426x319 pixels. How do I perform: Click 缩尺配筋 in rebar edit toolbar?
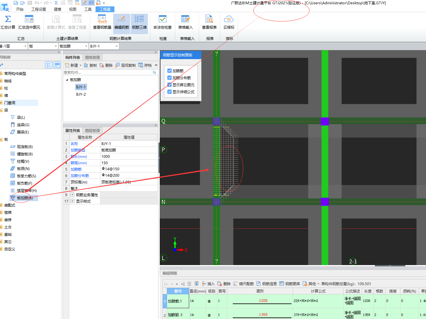[244, 284]
